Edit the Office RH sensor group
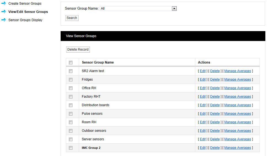The image size is (267, 156). 203,88
